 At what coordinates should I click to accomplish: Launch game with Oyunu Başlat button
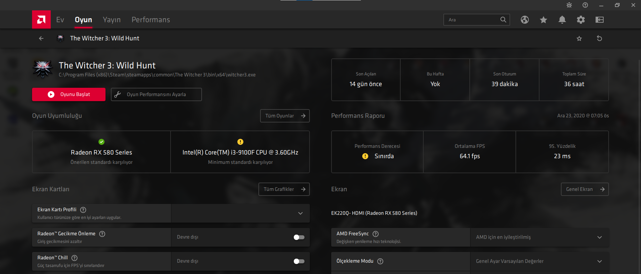69,94
